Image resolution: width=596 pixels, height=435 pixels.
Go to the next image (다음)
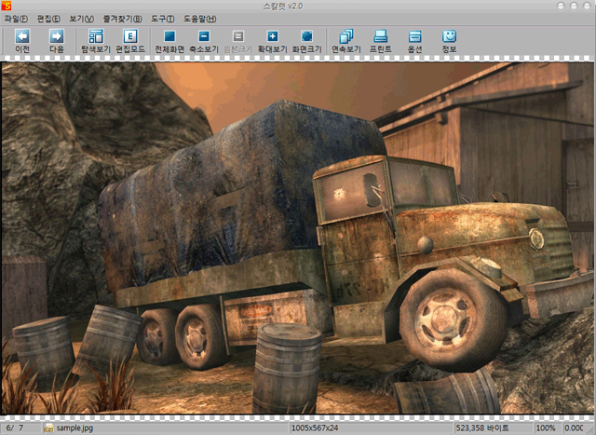coord(56,41)
